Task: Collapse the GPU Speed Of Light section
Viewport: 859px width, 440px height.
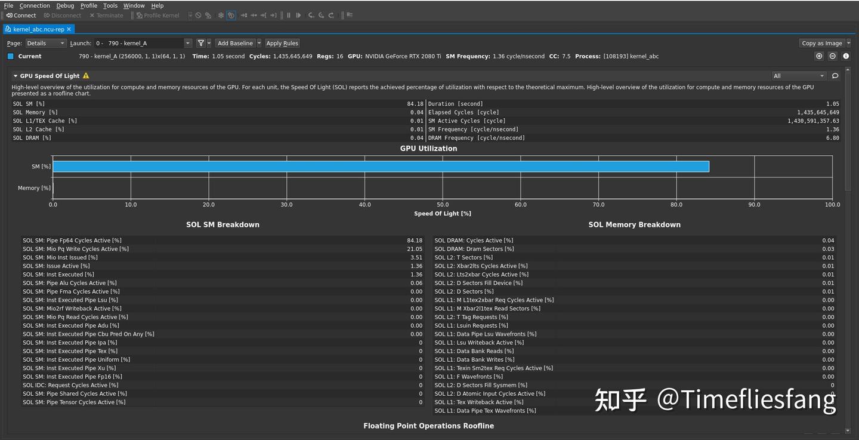Action: pyautogui.click(x=15, y=76)
